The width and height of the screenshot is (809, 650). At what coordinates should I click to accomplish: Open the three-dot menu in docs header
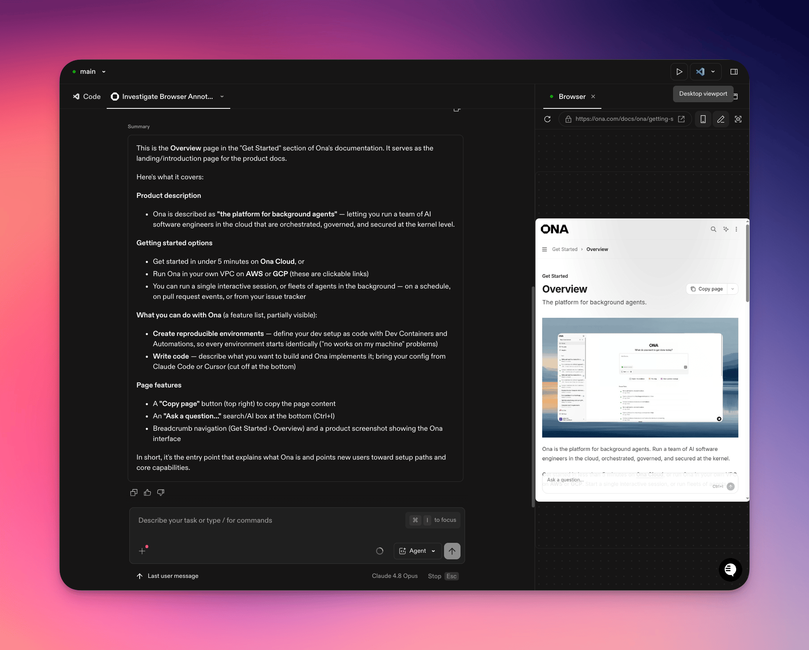coord(737,229)
